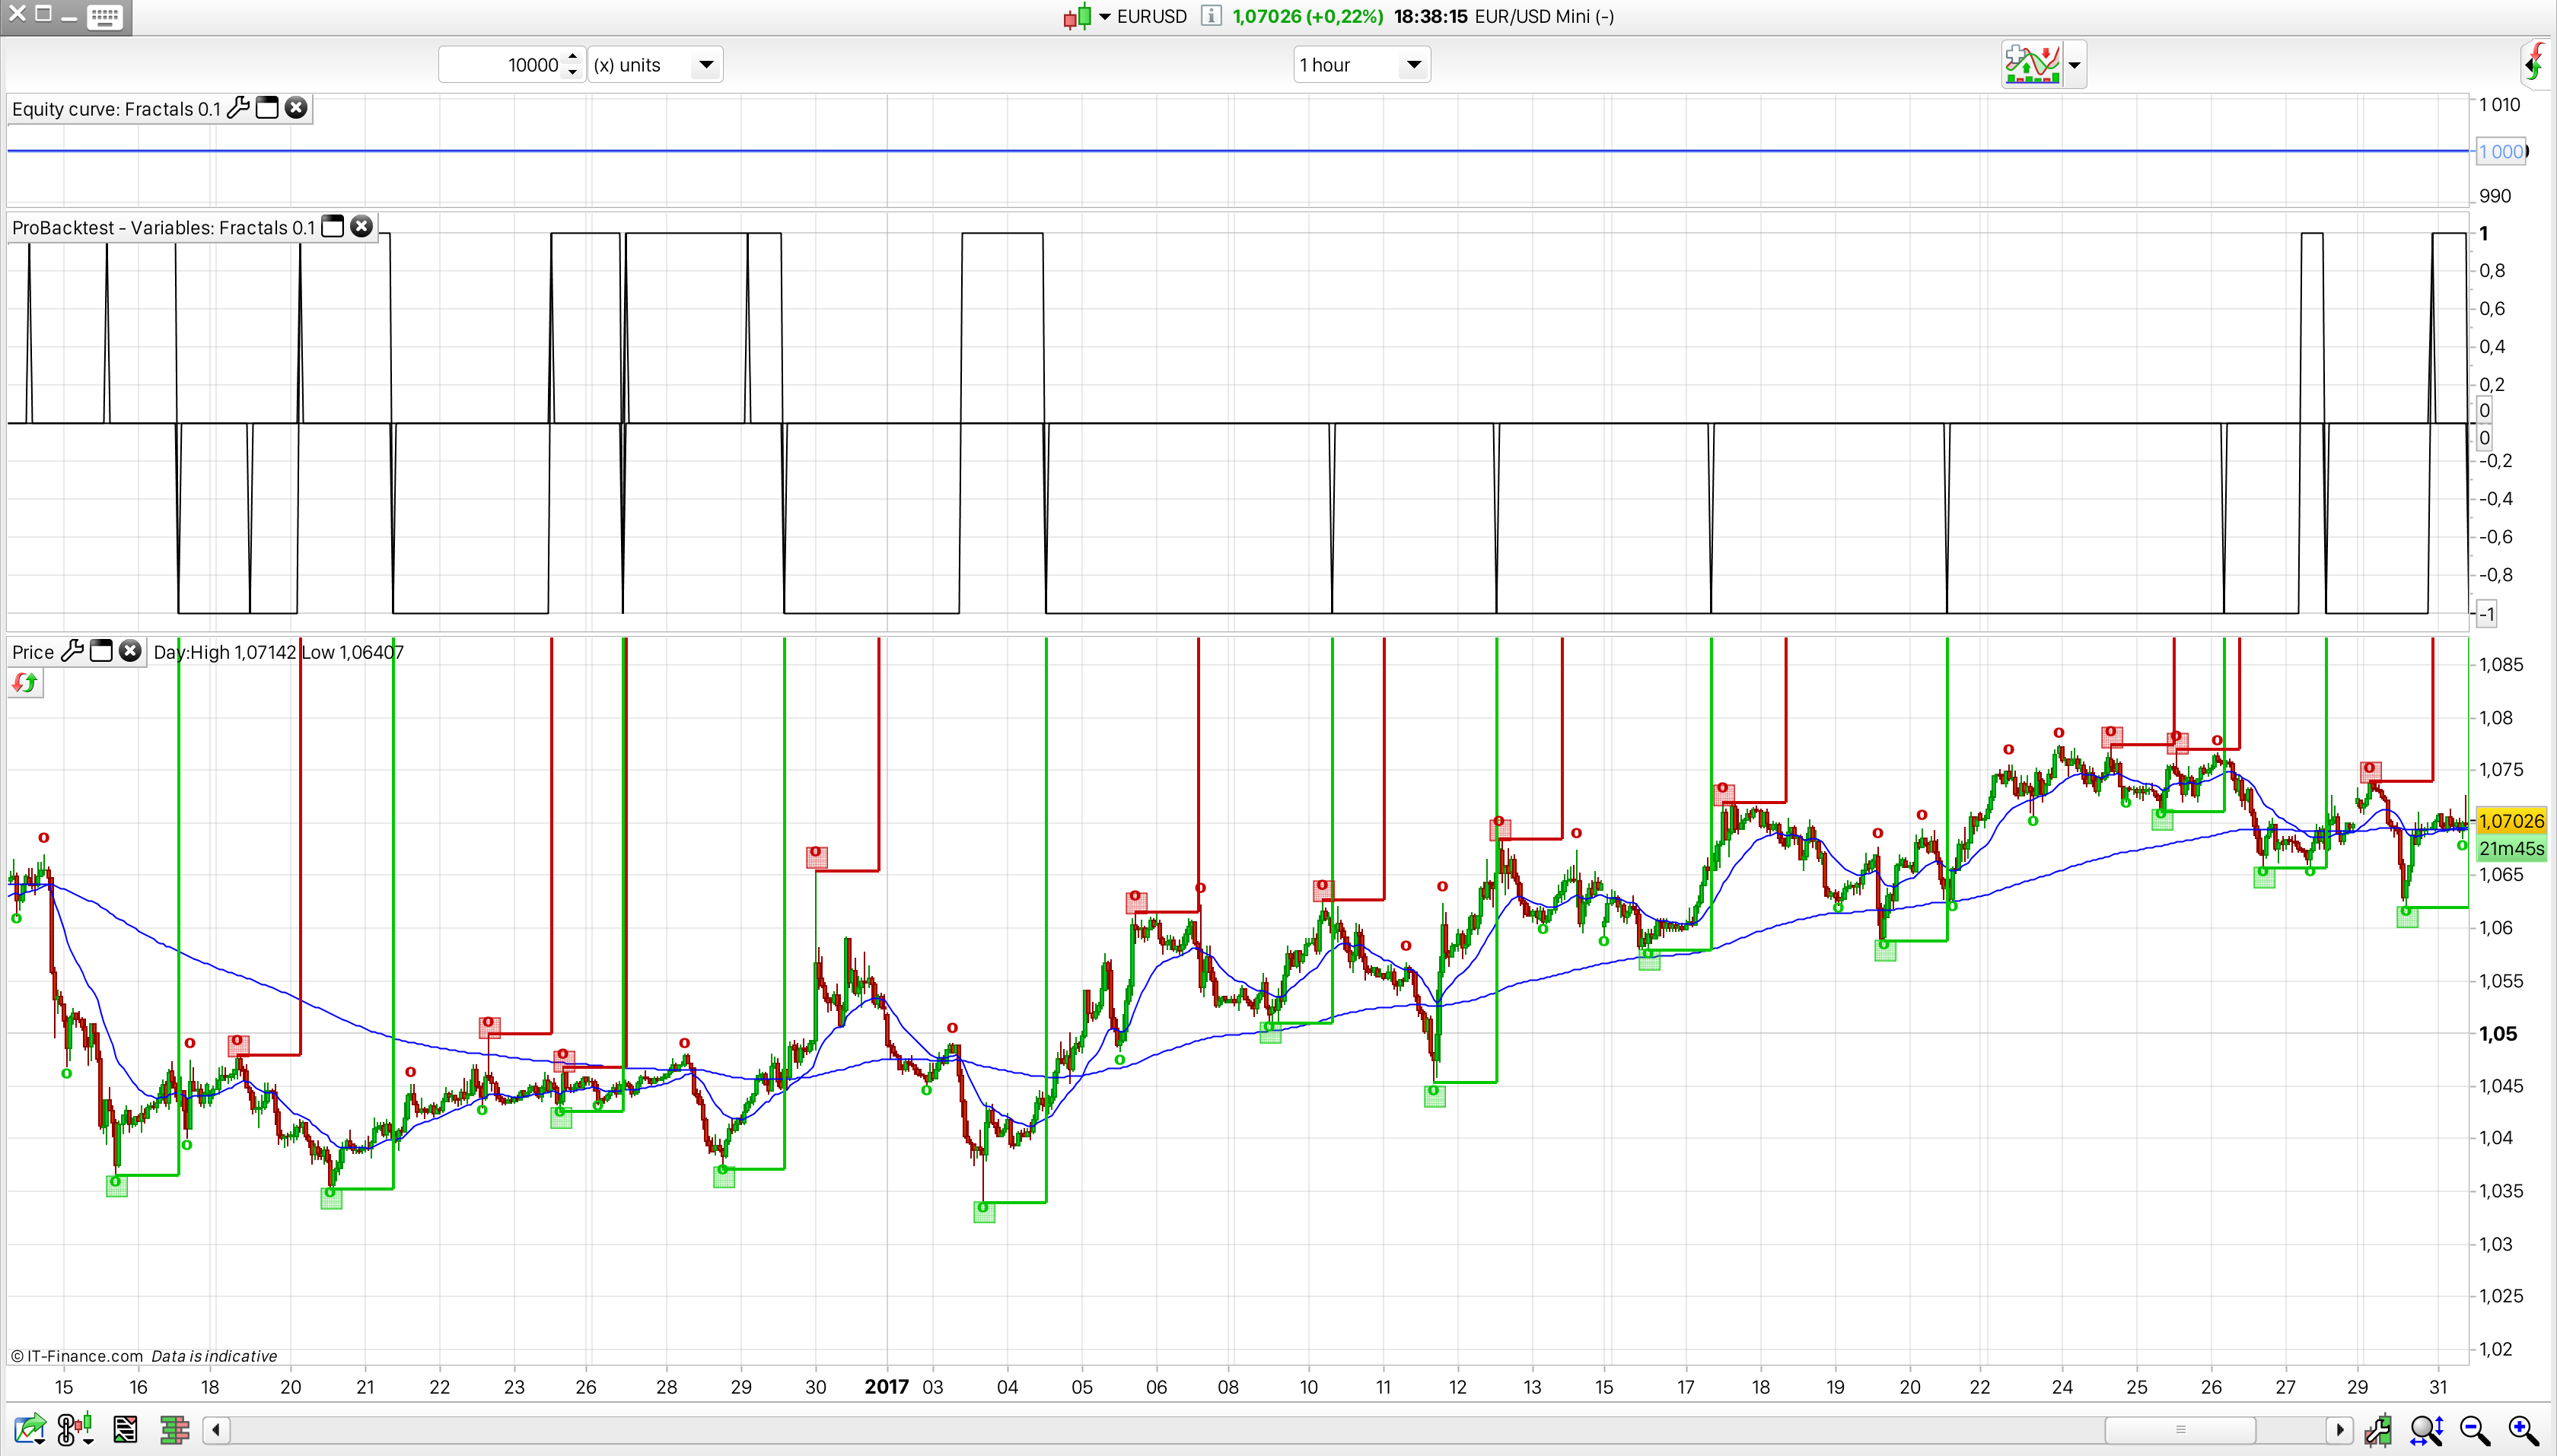The width and height of the screenshot is (2557, 1456).
Task: Click the order list ticket icon
Action: (x=125, y=1430)
